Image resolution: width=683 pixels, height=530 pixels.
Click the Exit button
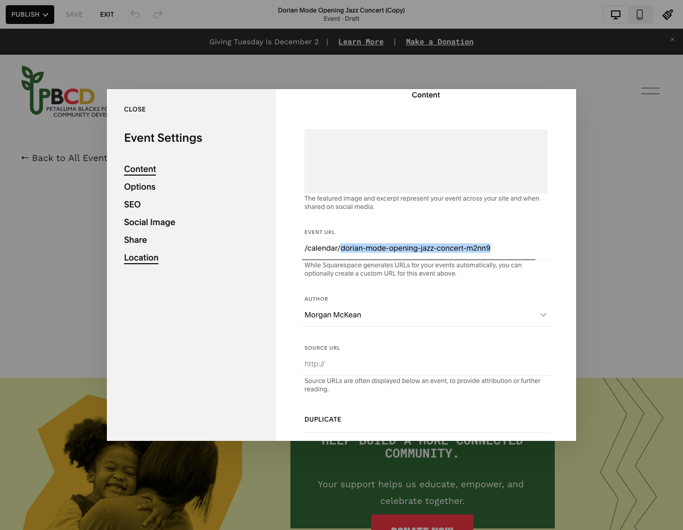pyautogui.click(x=107, y=15)
